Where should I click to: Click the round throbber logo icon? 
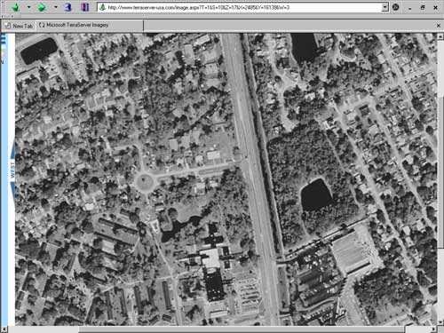coord(396,7)
